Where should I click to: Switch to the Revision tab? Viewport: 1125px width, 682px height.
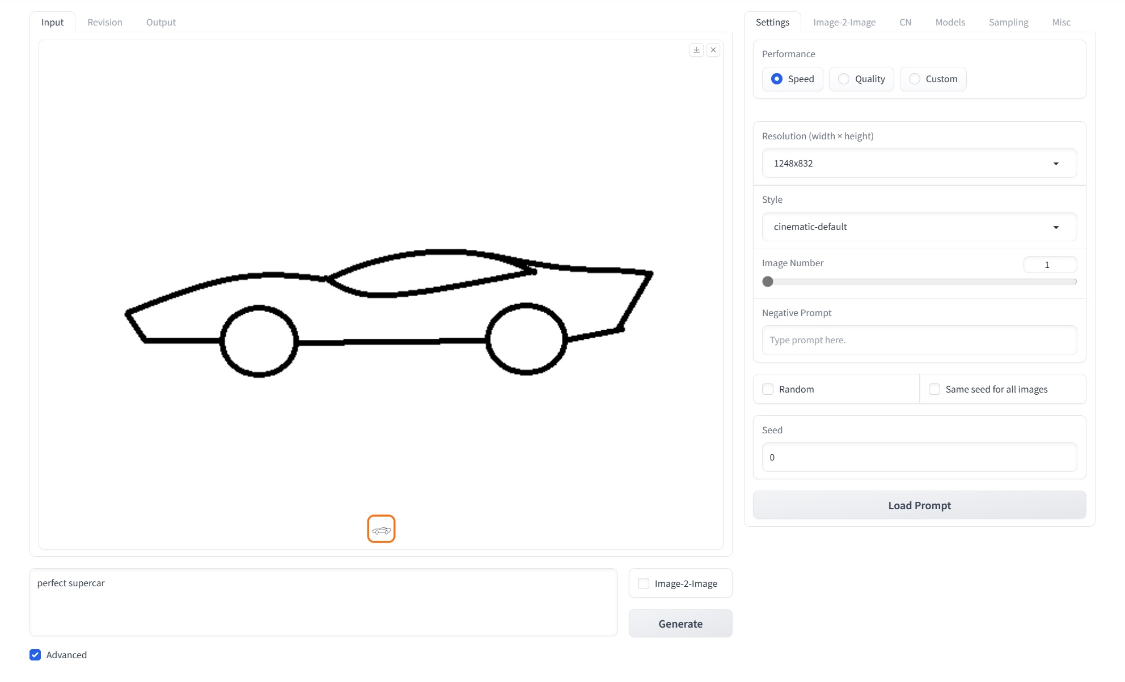click(x=105, y=22)
